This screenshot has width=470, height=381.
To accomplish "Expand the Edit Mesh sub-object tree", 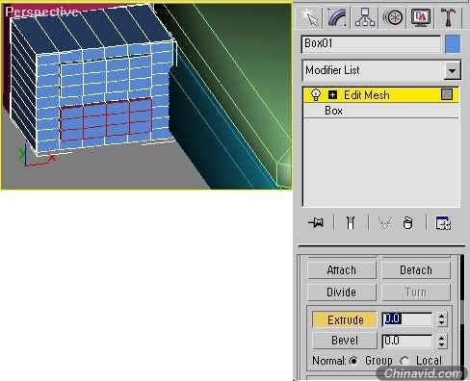I will click(332, 95).
